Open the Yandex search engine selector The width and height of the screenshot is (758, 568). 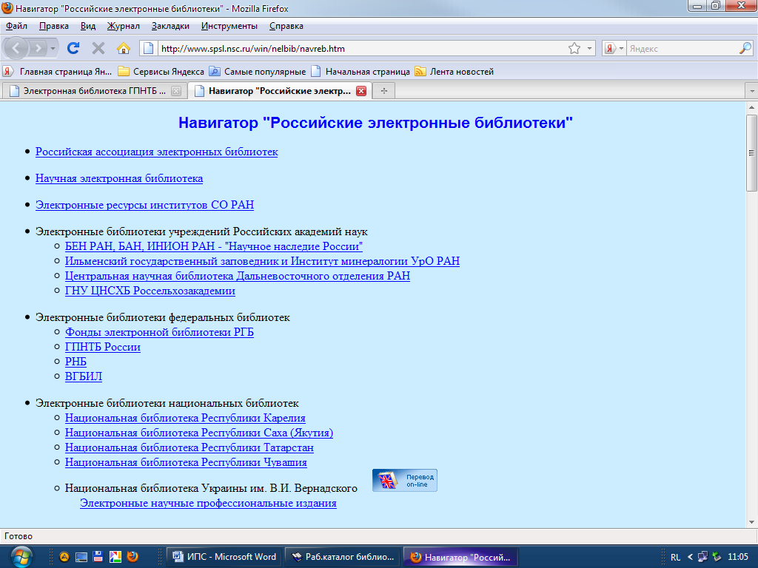[x=614, y=48]
